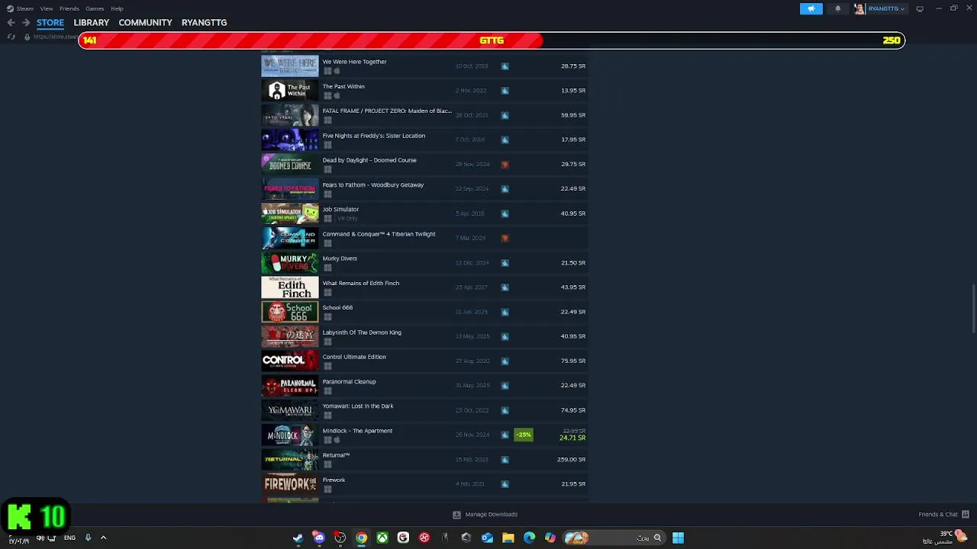The height and width of the screenshot is (549, 977).
Task: Reload the store page
Action: (x=11, y=37)
